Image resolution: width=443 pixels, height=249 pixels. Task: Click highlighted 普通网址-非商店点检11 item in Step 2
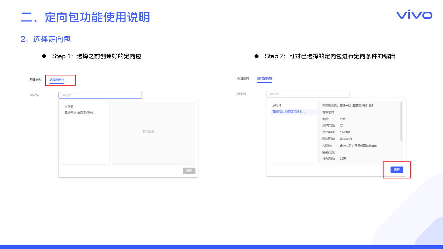[x=288, y=112]
